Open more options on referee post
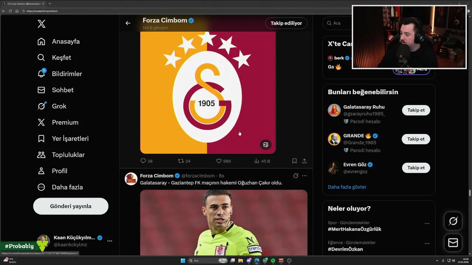The width and height of the screenshot is (472, 265). click(x=305, y=176)
